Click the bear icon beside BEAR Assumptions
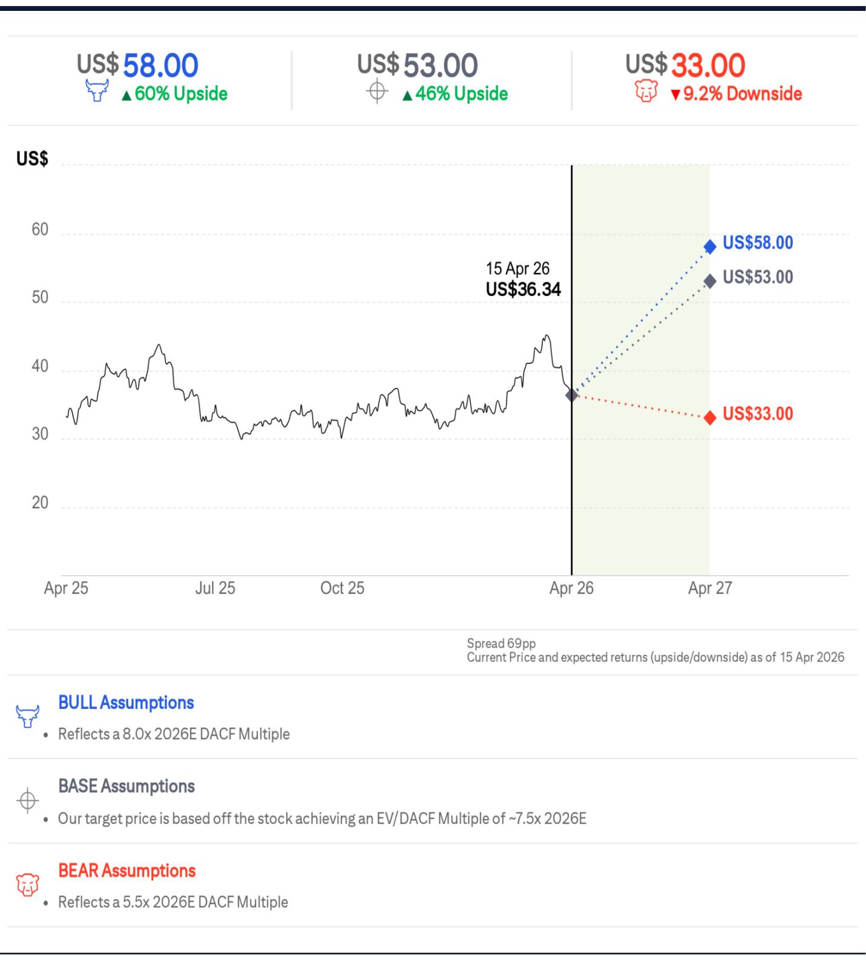The height and width of the screenshot is (960, 866). 27,885
